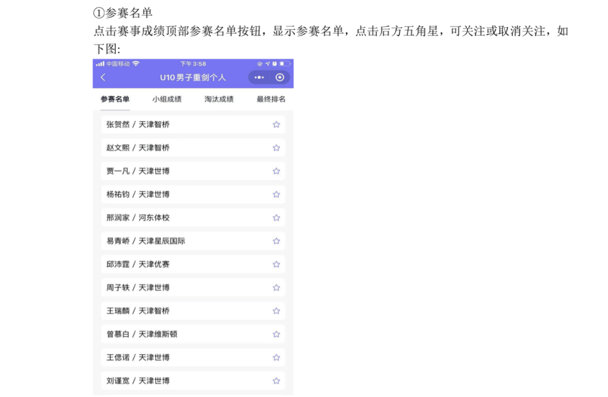Toggle the star next to 邢润家 / 河东体校
Viewport: 608px width, 397px height.
coord(276,217)
